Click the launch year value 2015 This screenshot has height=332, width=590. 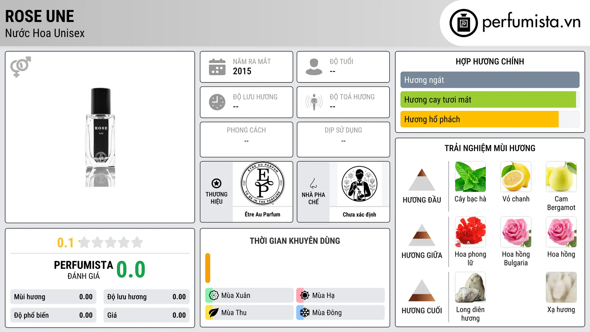coord(242,71)
